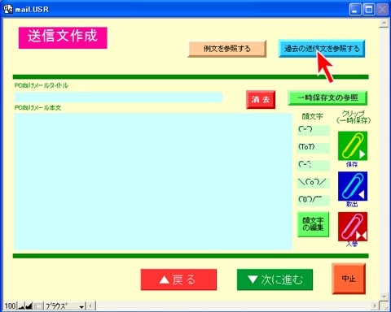Focus the PC向けメール本文 text area
The image size is (391, 312).
[x=153, y=181]
